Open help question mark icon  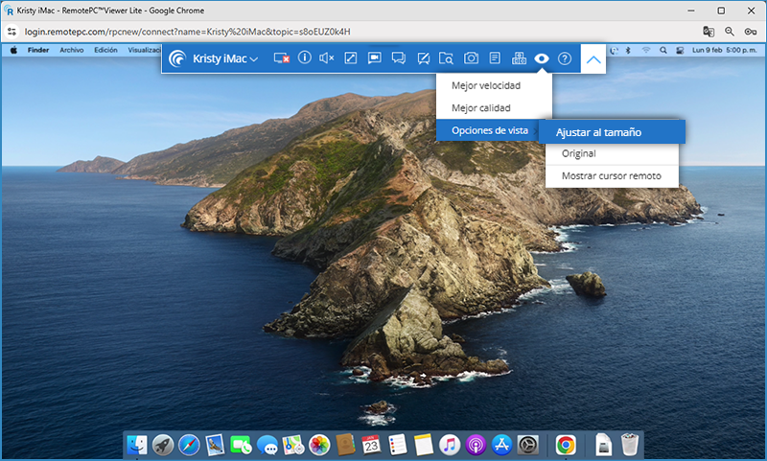pos(565,58)
